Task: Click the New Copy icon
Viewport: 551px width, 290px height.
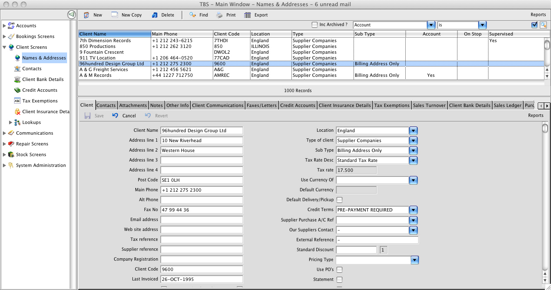Action: 115,15
